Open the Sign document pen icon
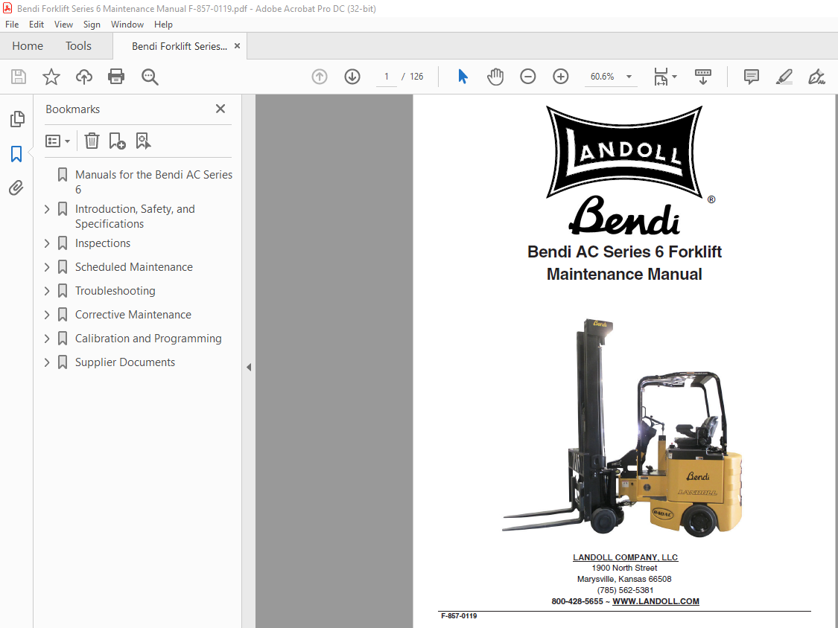Screen dimensions: 838x628 click(816, 77)
